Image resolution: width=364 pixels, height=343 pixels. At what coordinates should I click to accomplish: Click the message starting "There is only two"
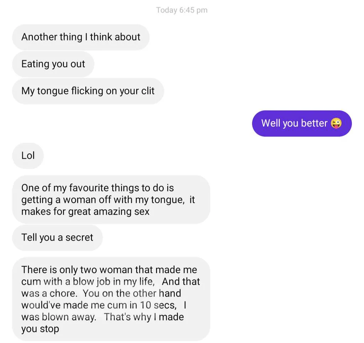111,299
